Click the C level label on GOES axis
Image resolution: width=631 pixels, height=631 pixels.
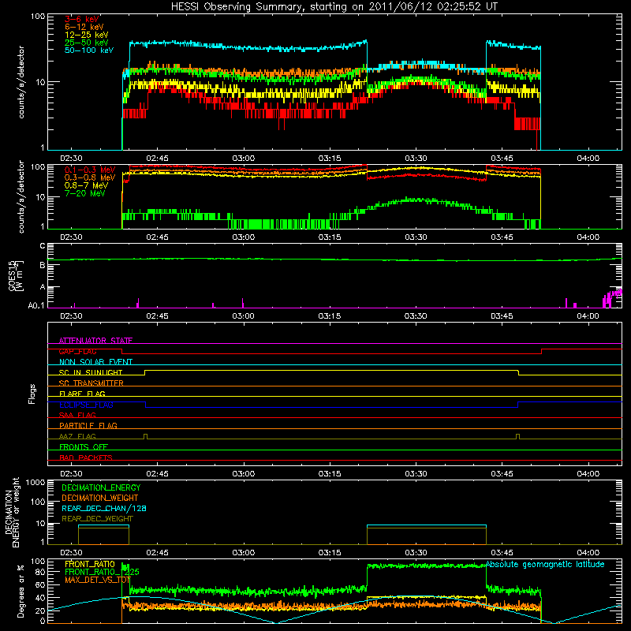43,246
